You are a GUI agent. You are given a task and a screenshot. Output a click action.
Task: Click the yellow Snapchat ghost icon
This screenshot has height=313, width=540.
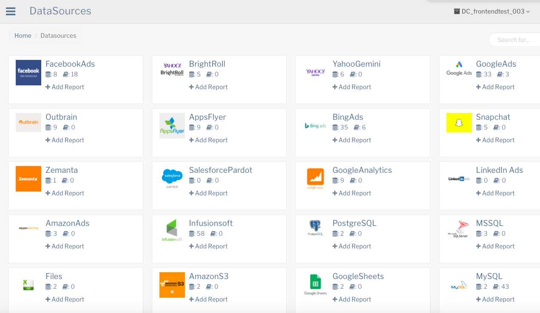(459, 123)
